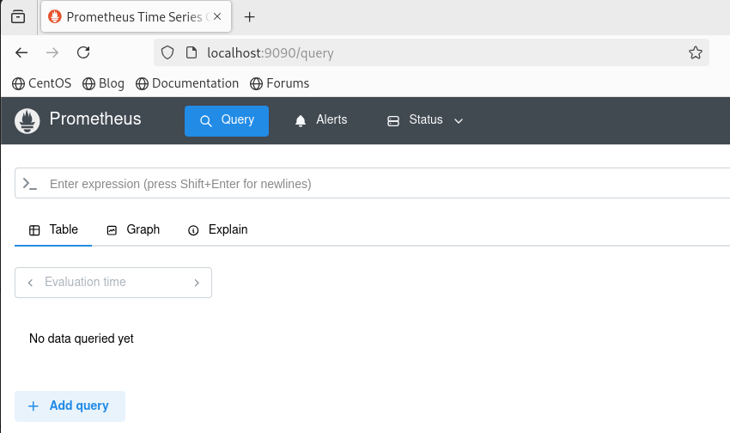Focus the localhost:9090/query address bar
Viewport: 730px width, 433px height.
(x=431, y=52)
